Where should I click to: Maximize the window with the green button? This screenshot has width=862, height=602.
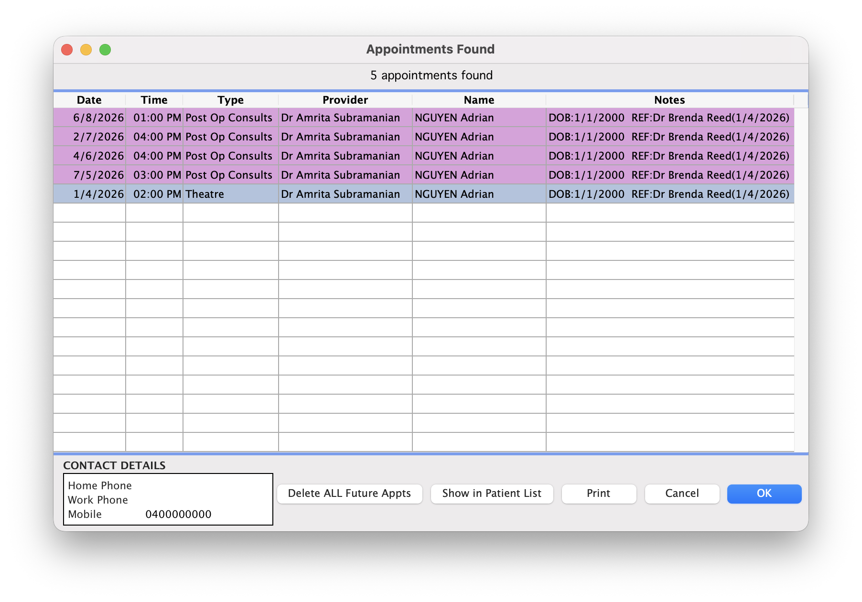(105, 50)
